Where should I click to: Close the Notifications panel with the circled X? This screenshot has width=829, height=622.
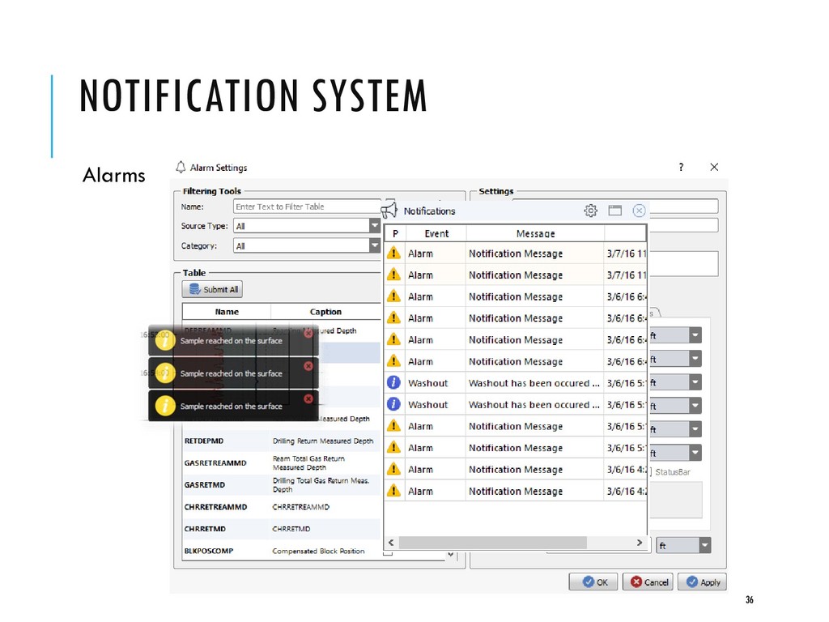639,211
